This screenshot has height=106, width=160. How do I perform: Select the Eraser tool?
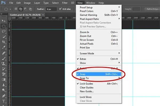(x=4, y=74)
